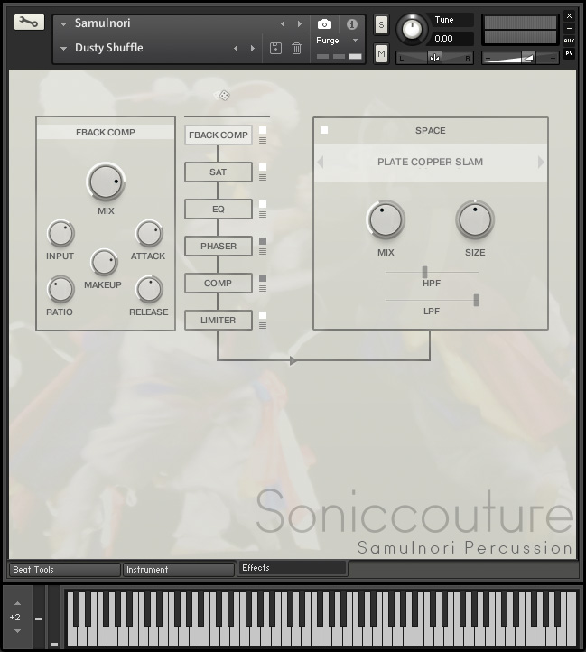
Task: Grab the FBACK COMP reorder handle
Action: click(x=263, y=141)
